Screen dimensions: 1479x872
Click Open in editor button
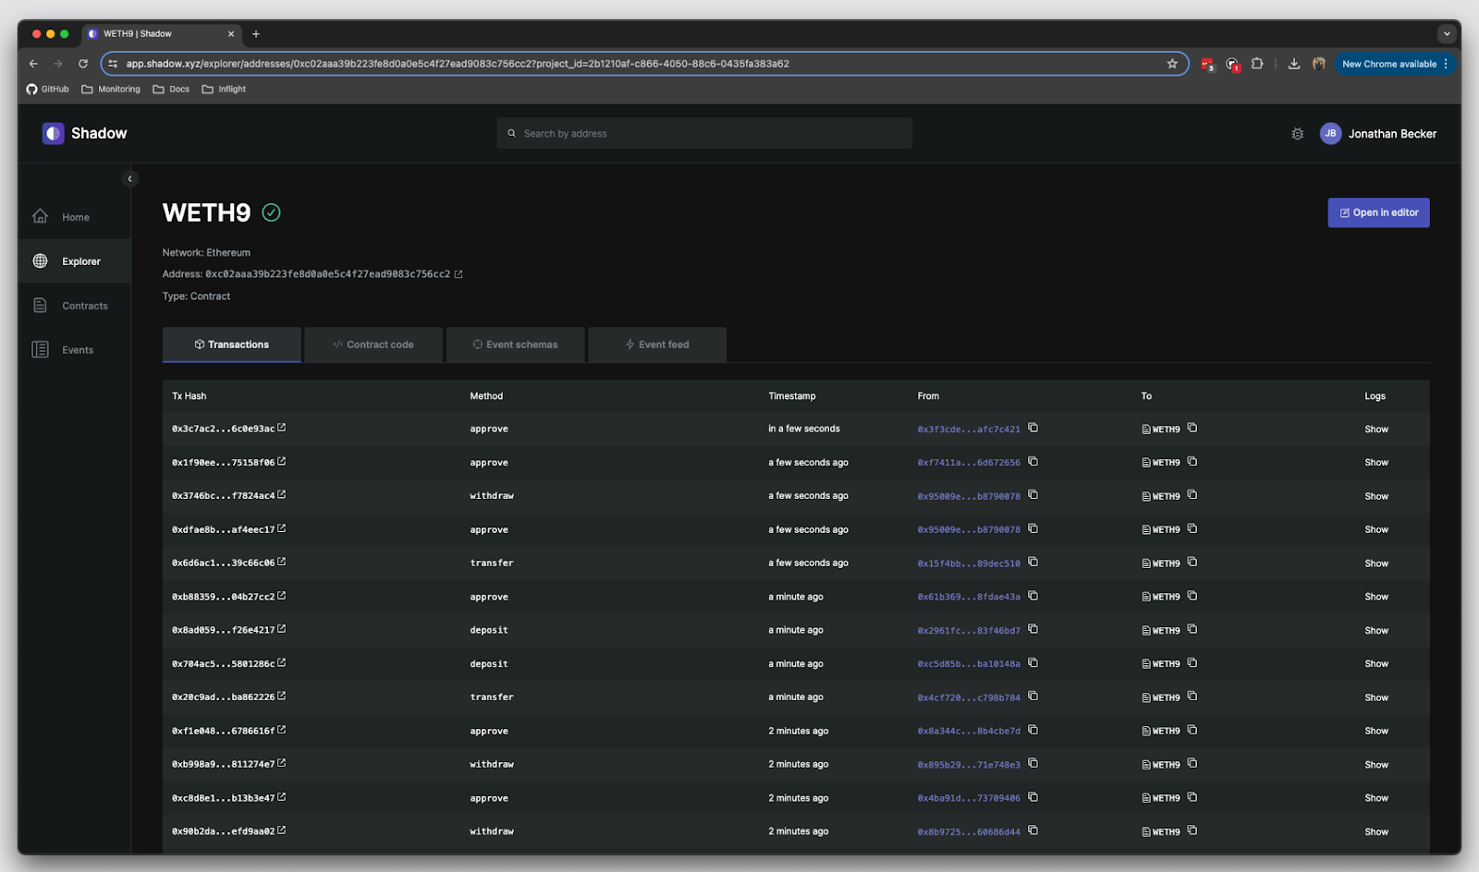pos(1378,212)
